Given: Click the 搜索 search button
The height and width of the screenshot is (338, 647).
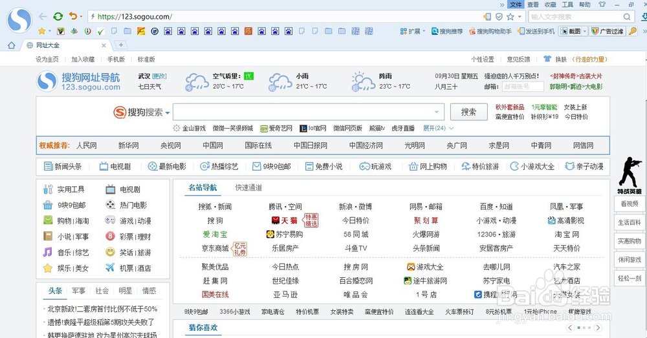Looking at the screenshot, I should (x=468, y=112).
